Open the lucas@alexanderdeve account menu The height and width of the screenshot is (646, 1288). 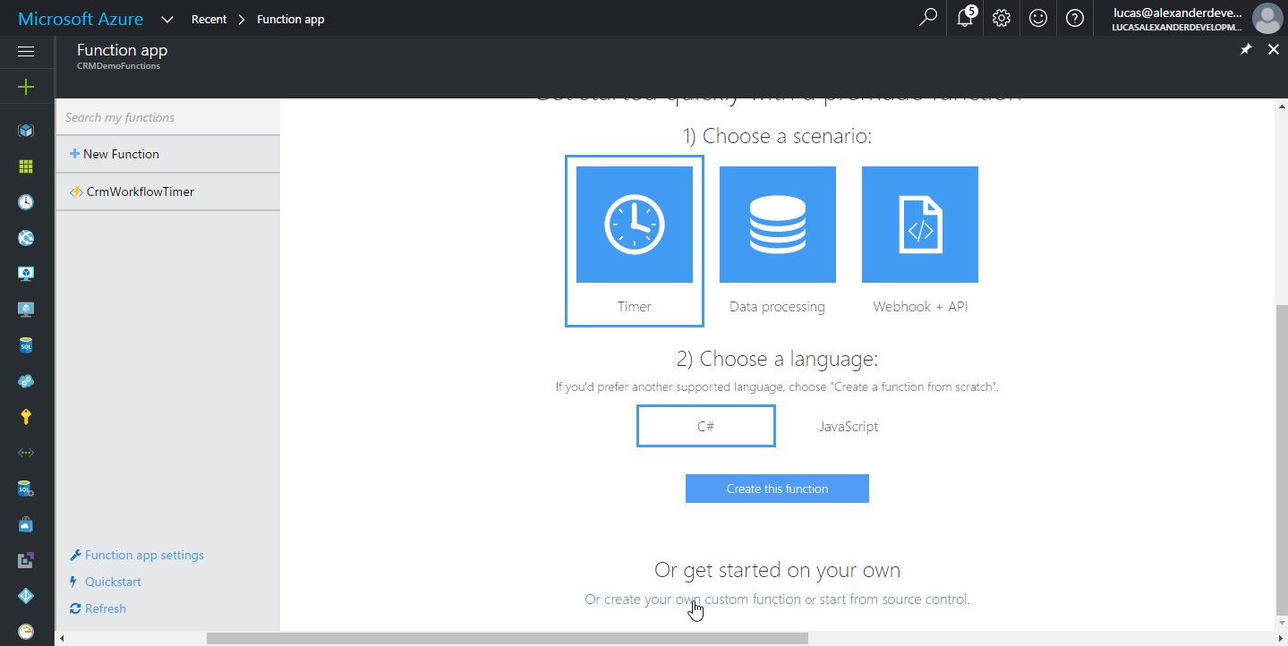(1177, 19)
